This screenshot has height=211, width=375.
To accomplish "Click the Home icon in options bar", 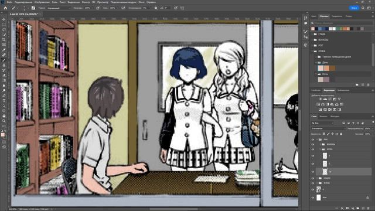I will click(5, 8).
